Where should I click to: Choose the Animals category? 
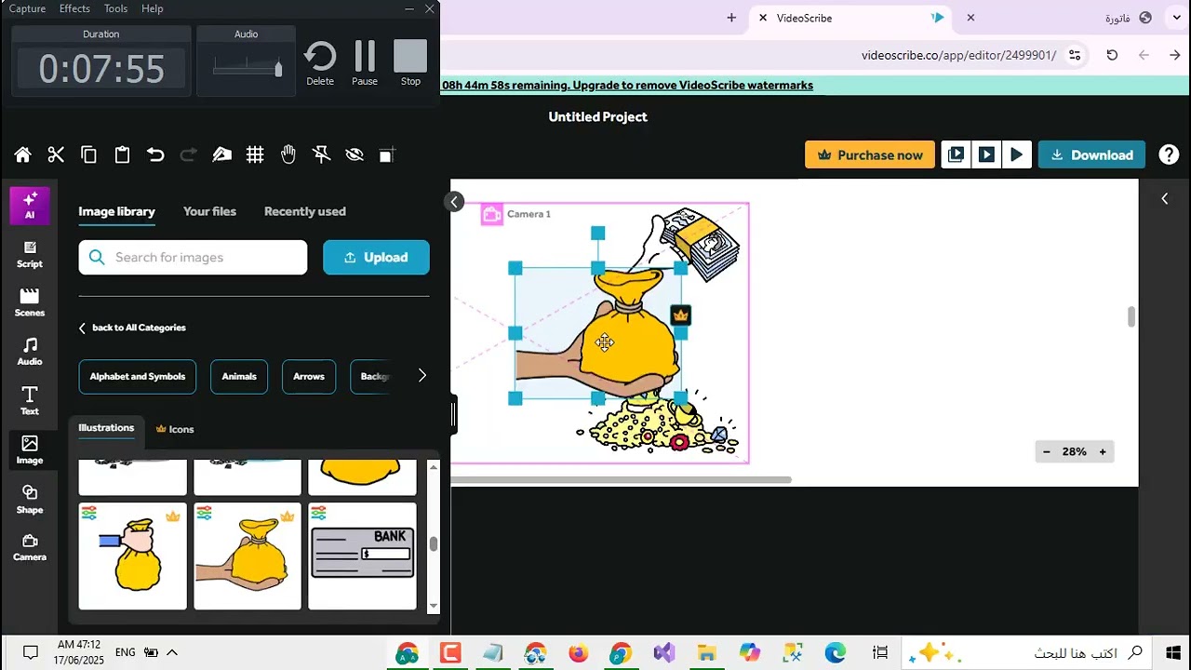(x=239, y=376)
